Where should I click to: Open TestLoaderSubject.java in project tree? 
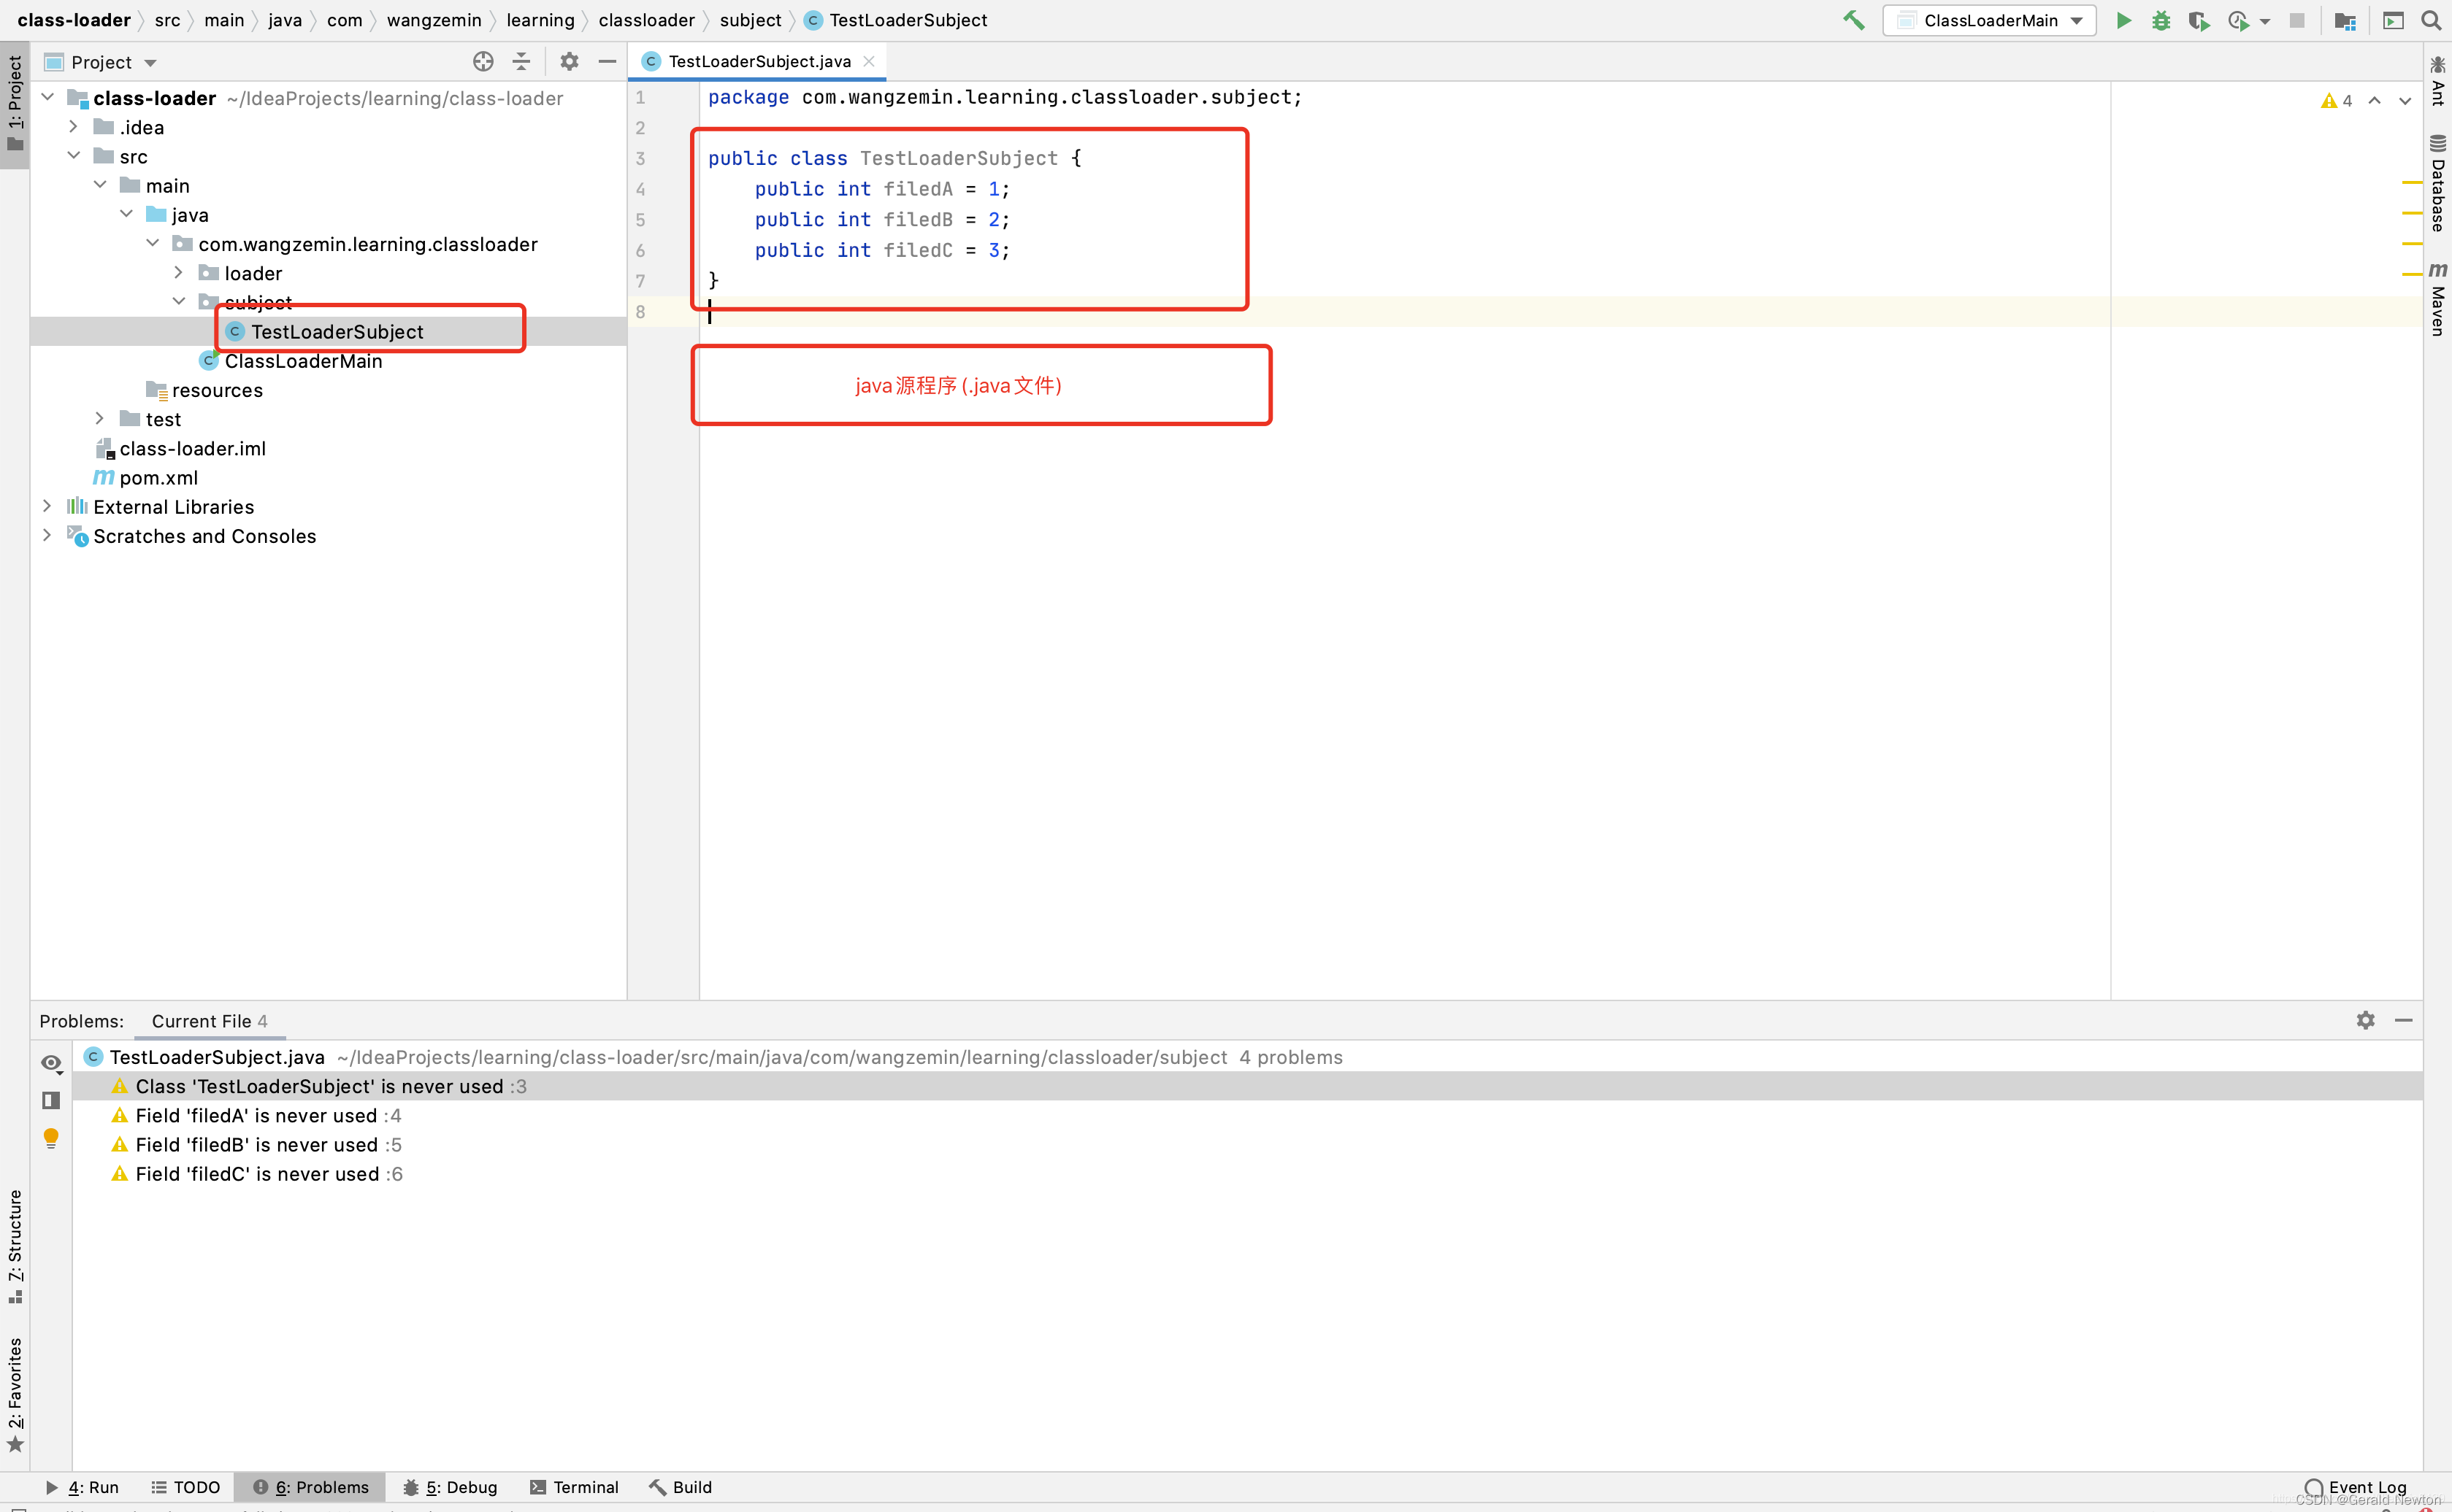(x=337, y=331)
